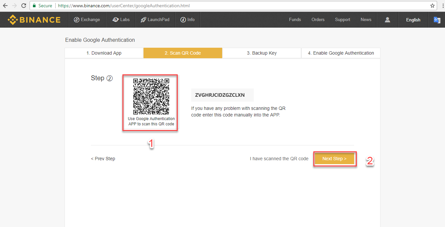This screenshot has height=227, width=445.
Task: Open the Exchange menu
Action: coord(87,20)
